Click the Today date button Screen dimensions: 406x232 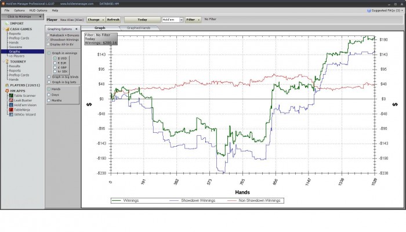click(x=142, y=20)
